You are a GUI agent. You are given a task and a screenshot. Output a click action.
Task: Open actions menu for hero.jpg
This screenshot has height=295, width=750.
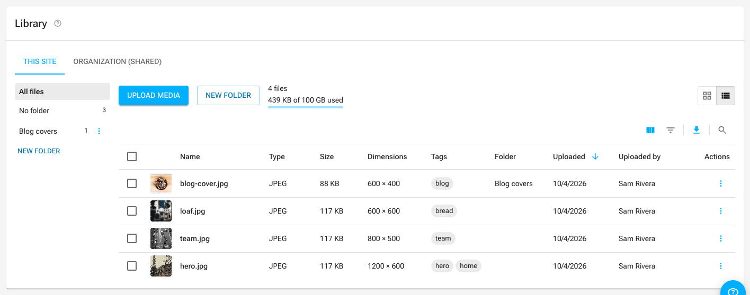tap(721, 266)
